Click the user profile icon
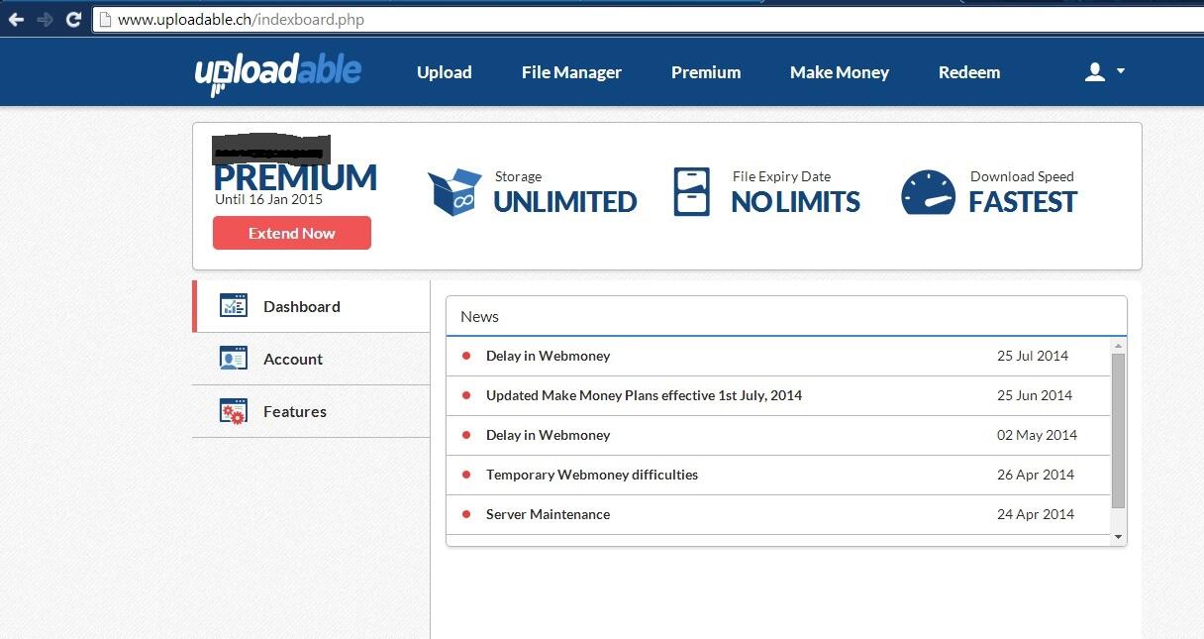Screen dimensions: 1204x639 pyautogui.click(x=1095, y=71)
